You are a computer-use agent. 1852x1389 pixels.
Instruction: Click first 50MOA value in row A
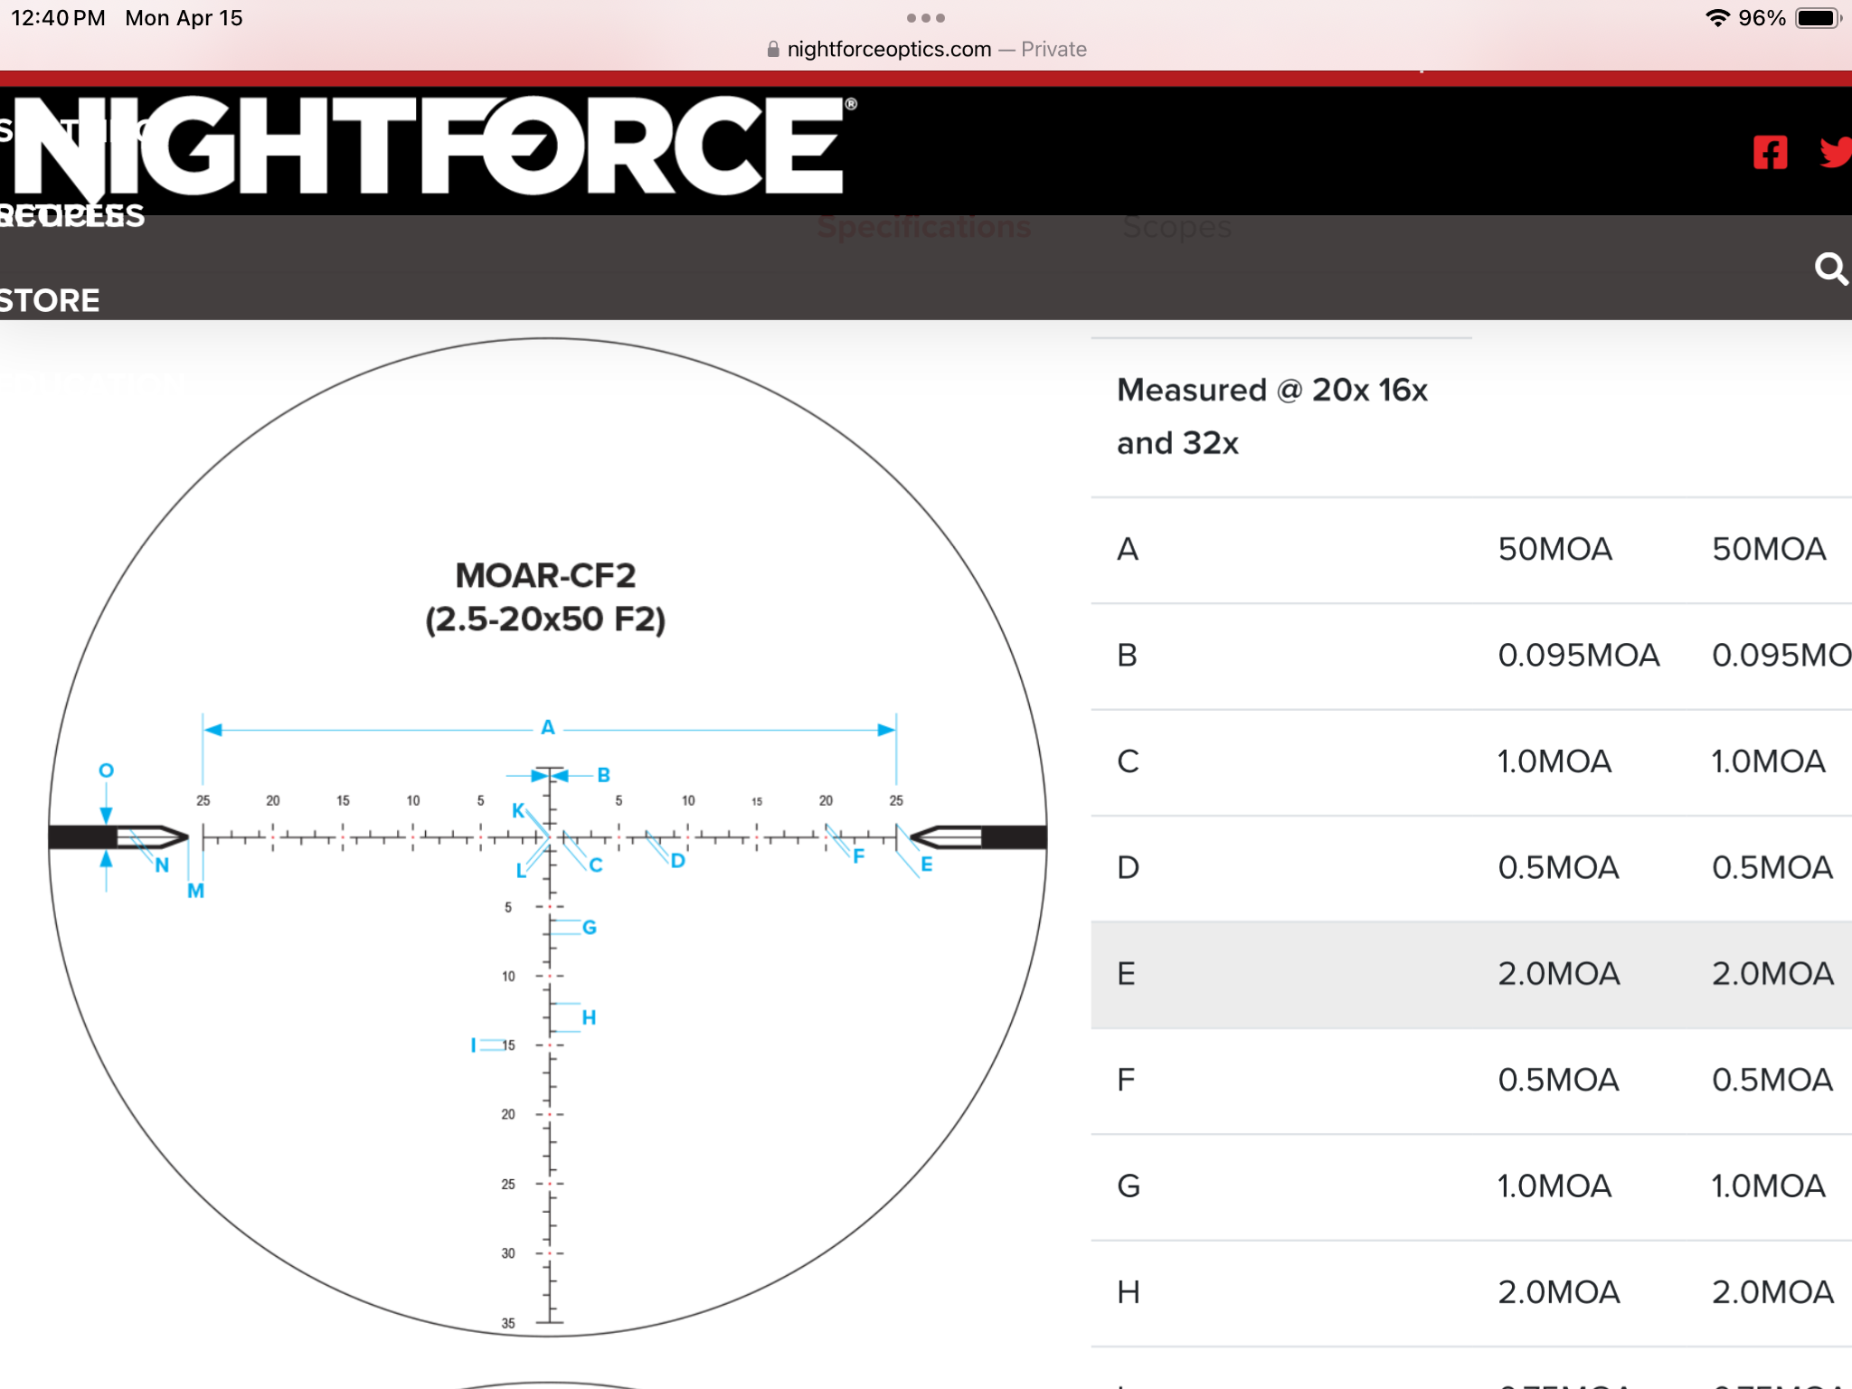click(1554, 549)
